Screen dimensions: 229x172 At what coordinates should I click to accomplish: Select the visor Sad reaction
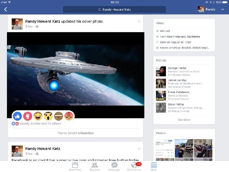pyautogui.click(x=59, y=116)
